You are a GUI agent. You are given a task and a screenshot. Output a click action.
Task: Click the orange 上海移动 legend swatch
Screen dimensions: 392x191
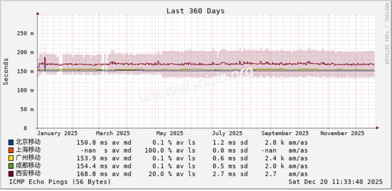11,150
